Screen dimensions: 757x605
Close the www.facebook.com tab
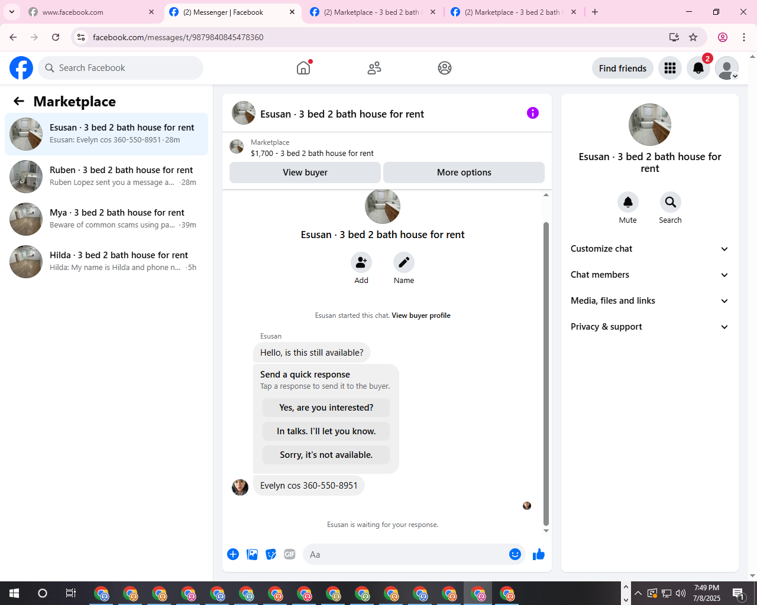(x=151, y=12)
